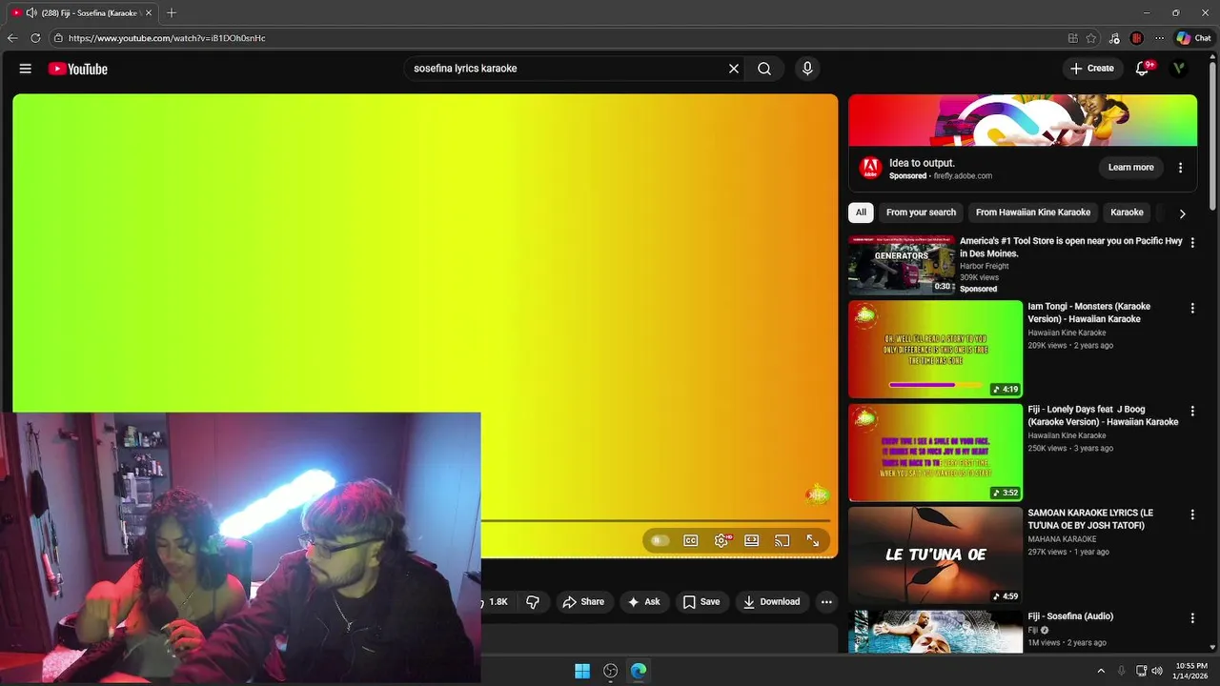The height and width of the screenshot is (686, 1220).
Task: Click Learn more on Adobe ad
Action: [1130, 168]
